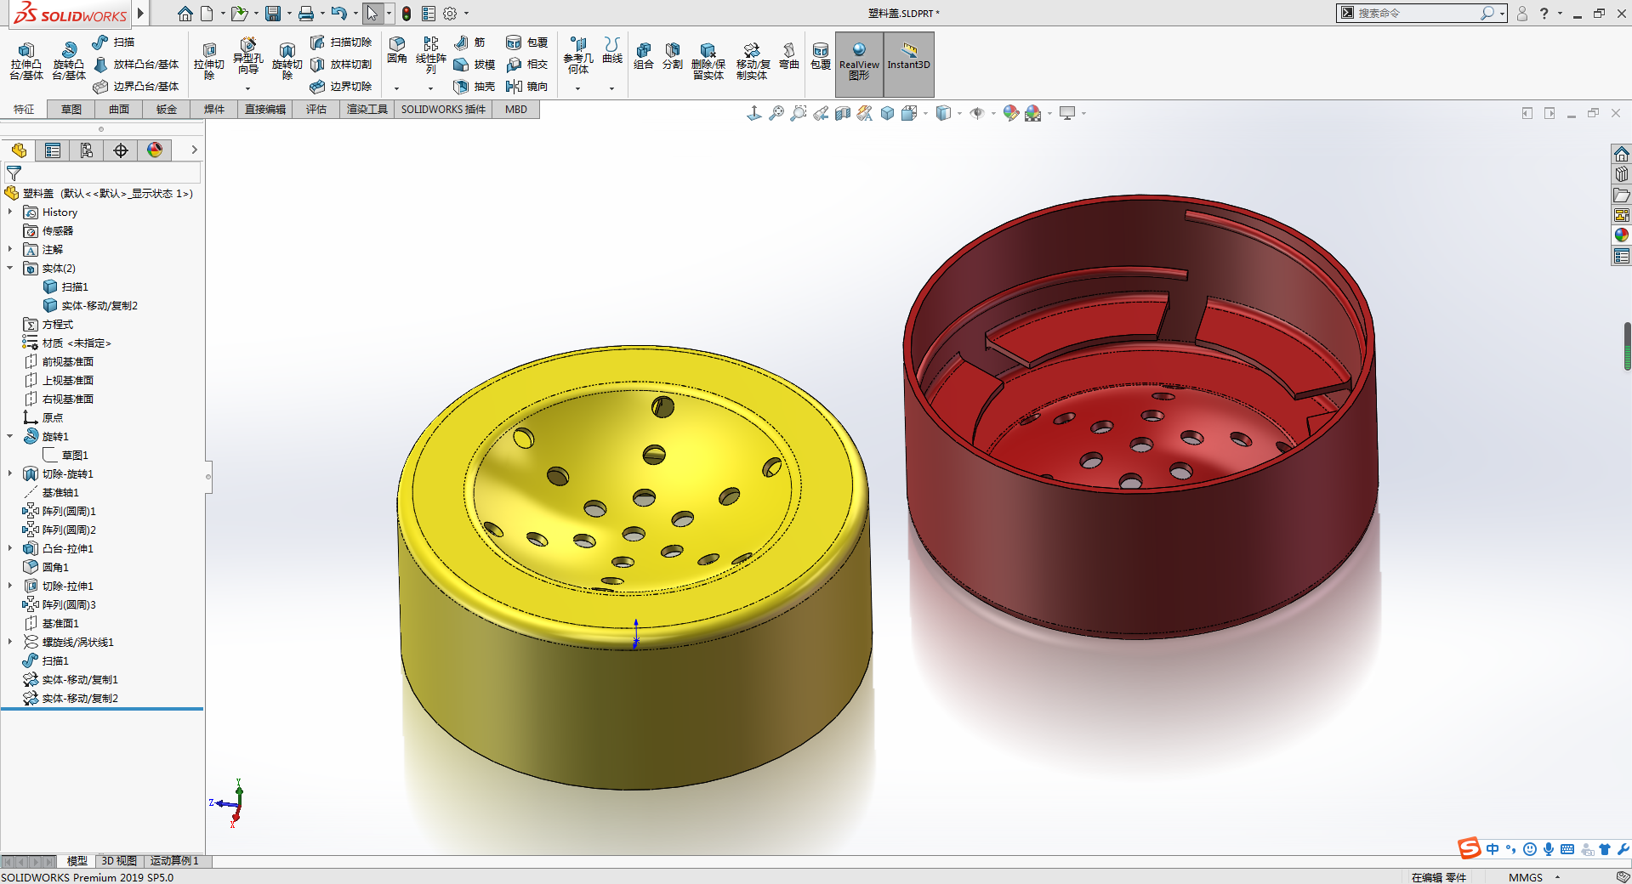Expand the History tree node
The height and width of the screenshot is (884, 1632).
pyautogui.click(x=10, y=212)
